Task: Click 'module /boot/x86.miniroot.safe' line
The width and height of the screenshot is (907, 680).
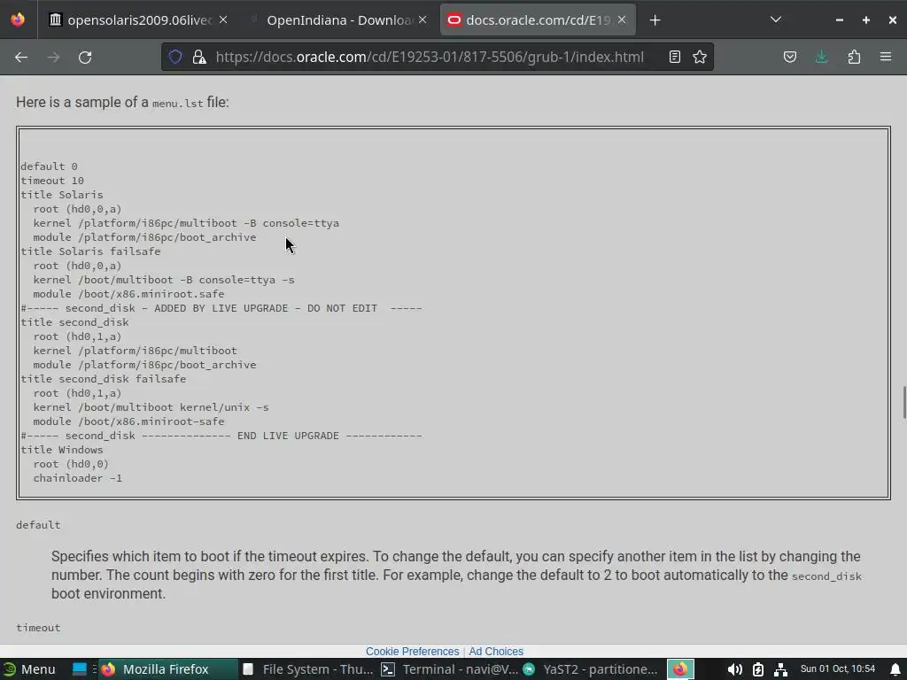Action: click(x=128, y=294)
